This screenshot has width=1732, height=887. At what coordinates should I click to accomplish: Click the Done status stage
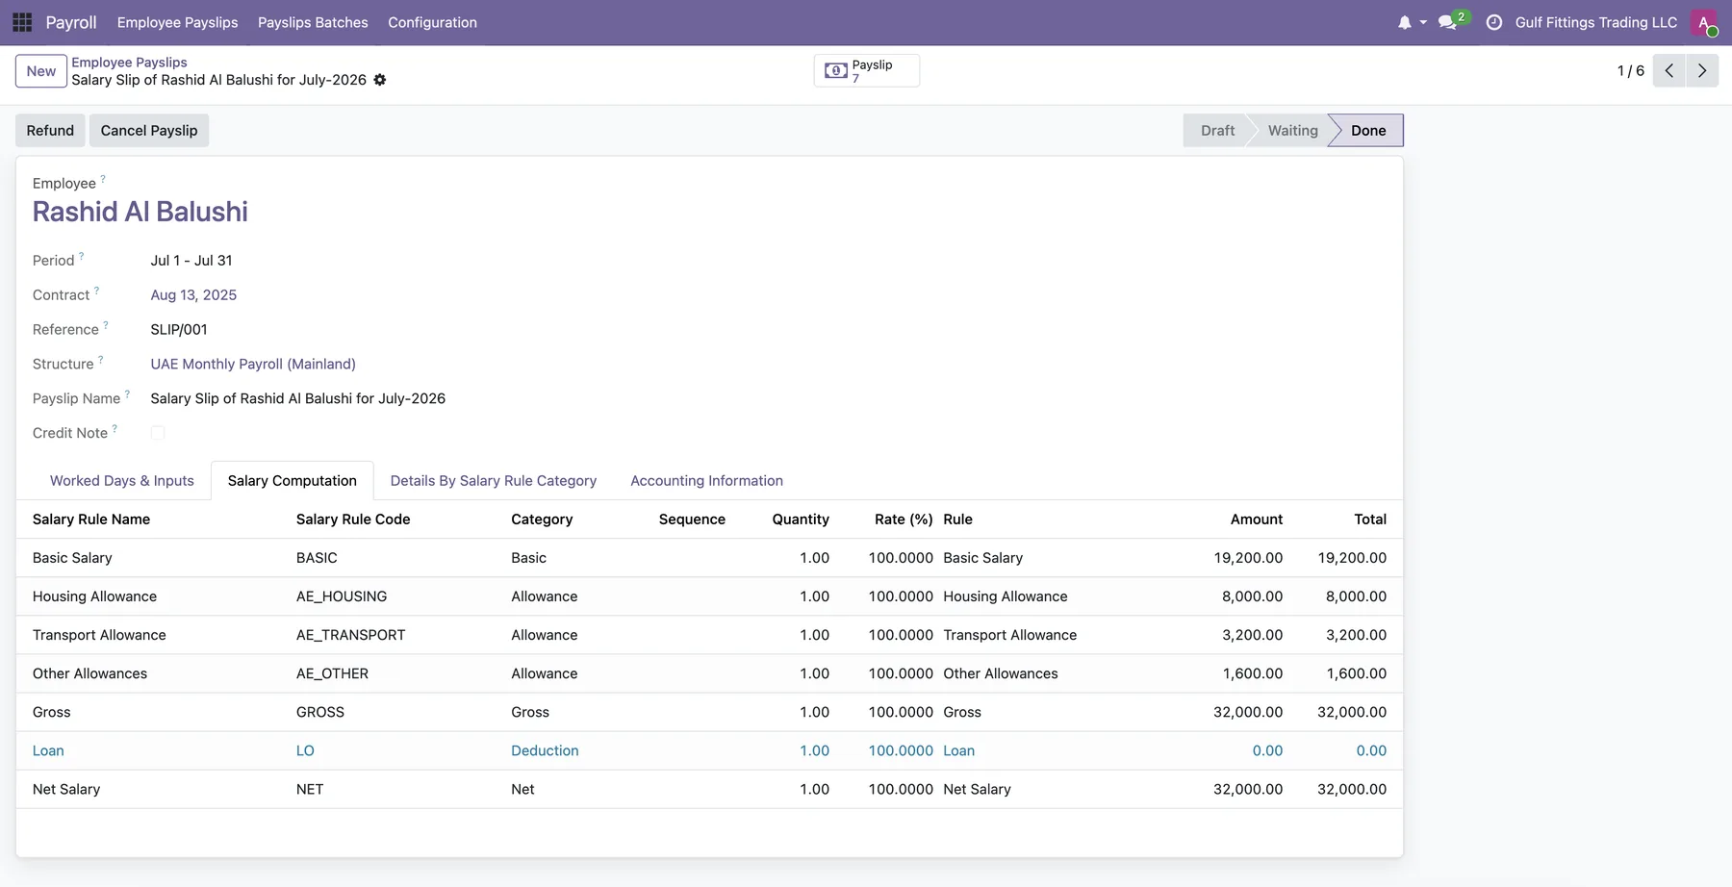pos(1367,131)
